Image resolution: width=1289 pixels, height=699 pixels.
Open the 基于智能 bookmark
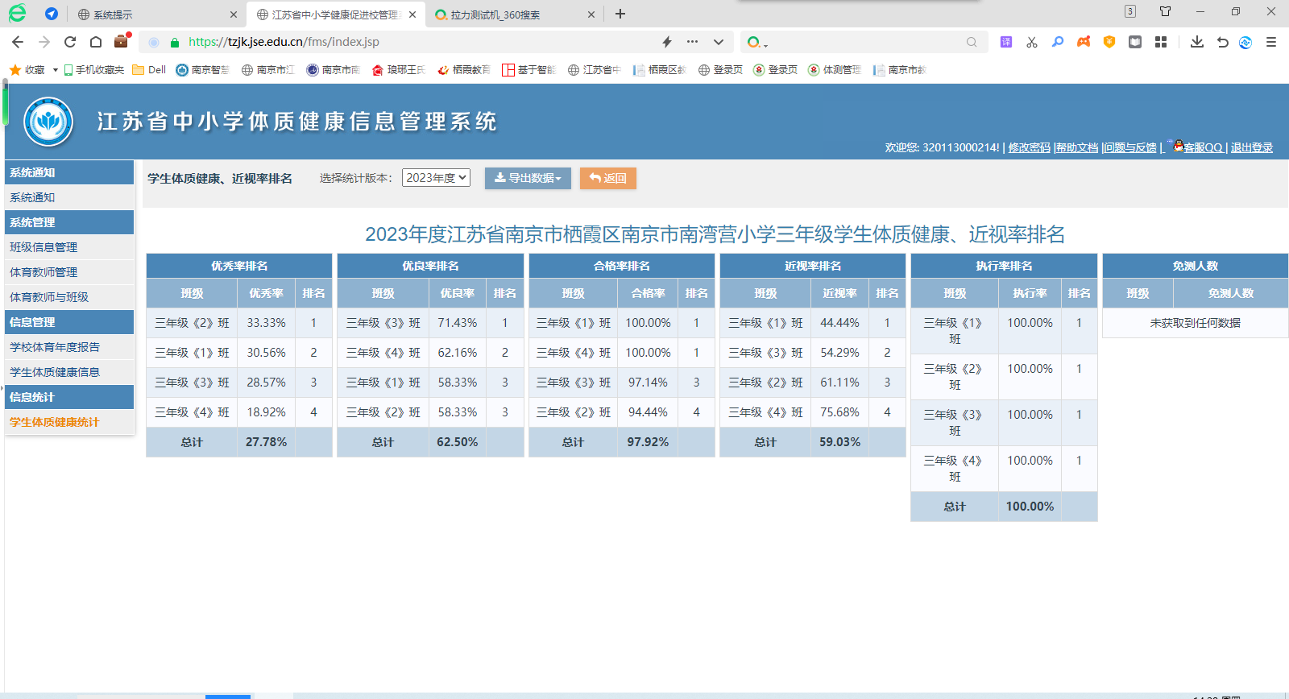tap(529, 70)
